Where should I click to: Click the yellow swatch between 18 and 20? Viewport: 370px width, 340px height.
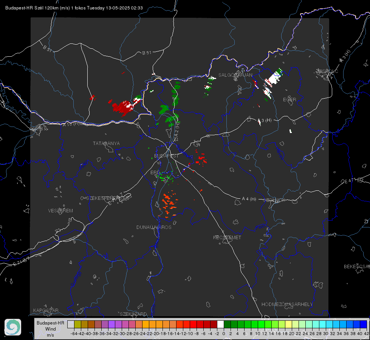289,324
